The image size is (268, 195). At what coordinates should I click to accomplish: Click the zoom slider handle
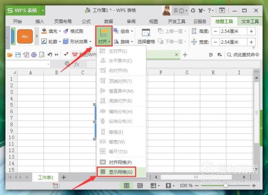[226, 186]
